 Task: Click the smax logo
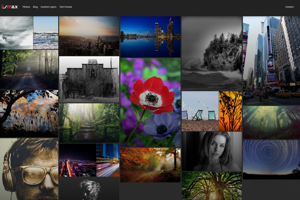tap(9, 7)
